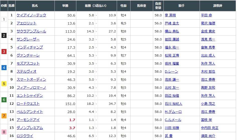
Task: Click the black frame number 2 box
Action: tap(4, 35)
